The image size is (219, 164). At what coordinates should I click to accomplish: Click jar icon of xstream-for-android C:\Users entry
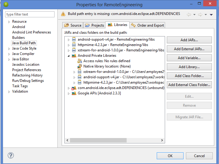[80, 72]
